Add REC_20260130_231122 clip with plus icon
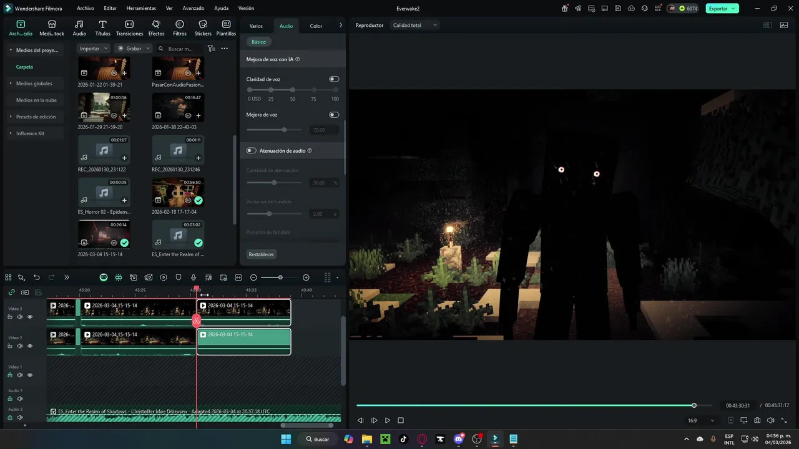799x449 pixels. pyautogui.click(x=124, y=158)
